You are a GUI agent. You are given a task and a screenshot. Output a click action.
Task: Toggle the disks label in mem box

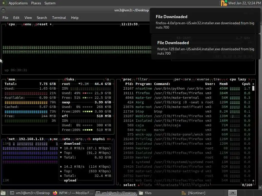coord(69,79)
